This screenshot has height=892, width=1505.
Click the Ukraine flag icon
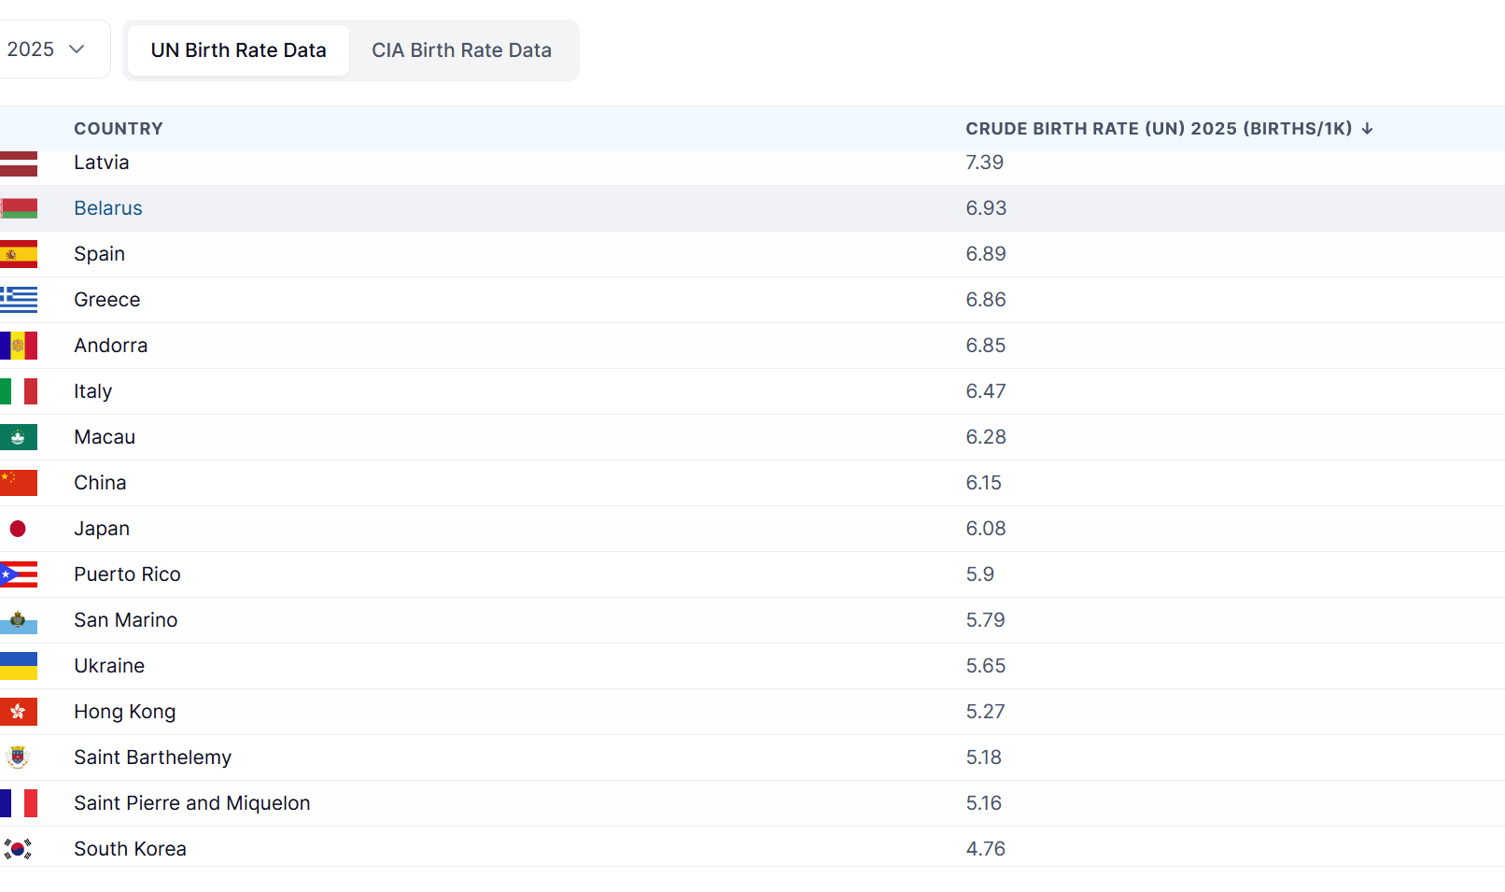(x=19, y=666)
